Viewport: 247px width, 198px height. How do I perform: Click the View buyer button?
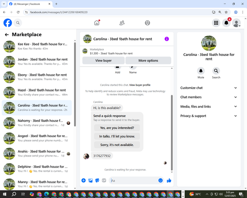[x=103, y=60]
